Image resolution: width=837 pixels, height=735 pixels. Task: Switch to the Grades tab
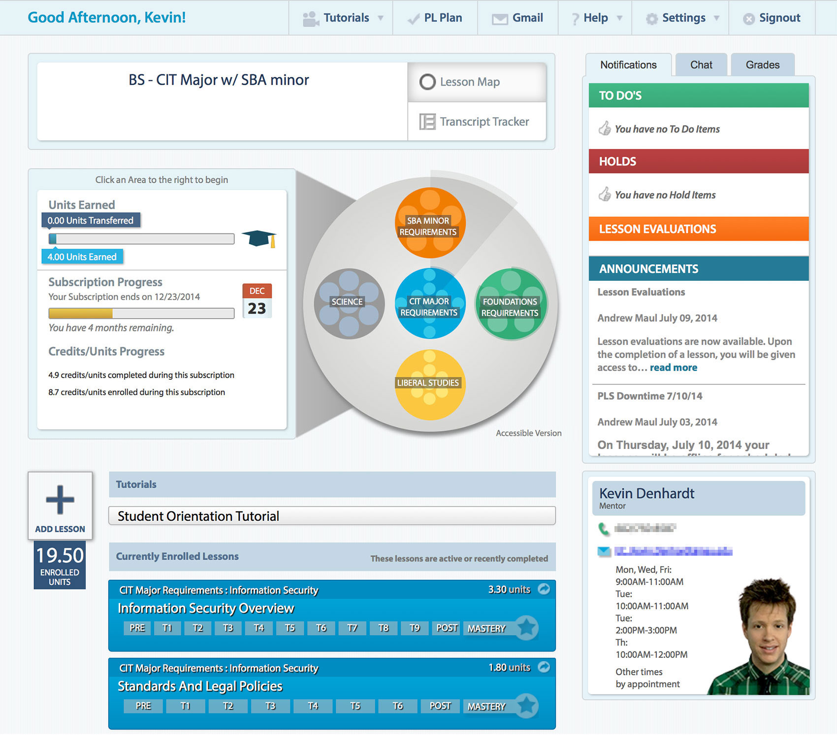point(763,65)
